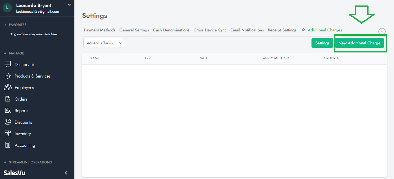Click the Orders clipboard icon
The height and width of the screenshot is (179, 394).
[8, 99]
